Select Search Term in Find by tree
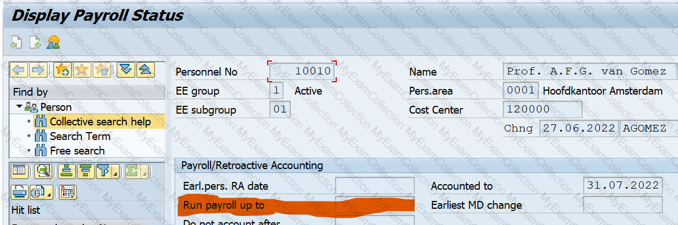The image size is (678, 225). click(x=80, y=136)
